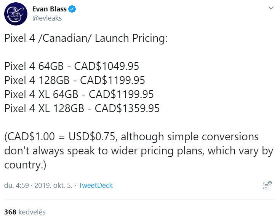Click the hidden replies icon

[267, 185]
